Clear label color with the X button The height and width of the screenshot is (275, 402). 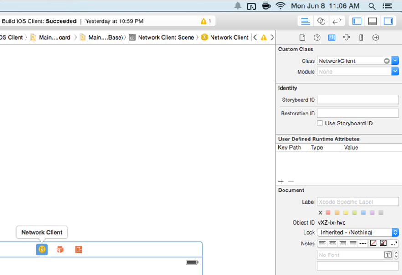(320, 213)
